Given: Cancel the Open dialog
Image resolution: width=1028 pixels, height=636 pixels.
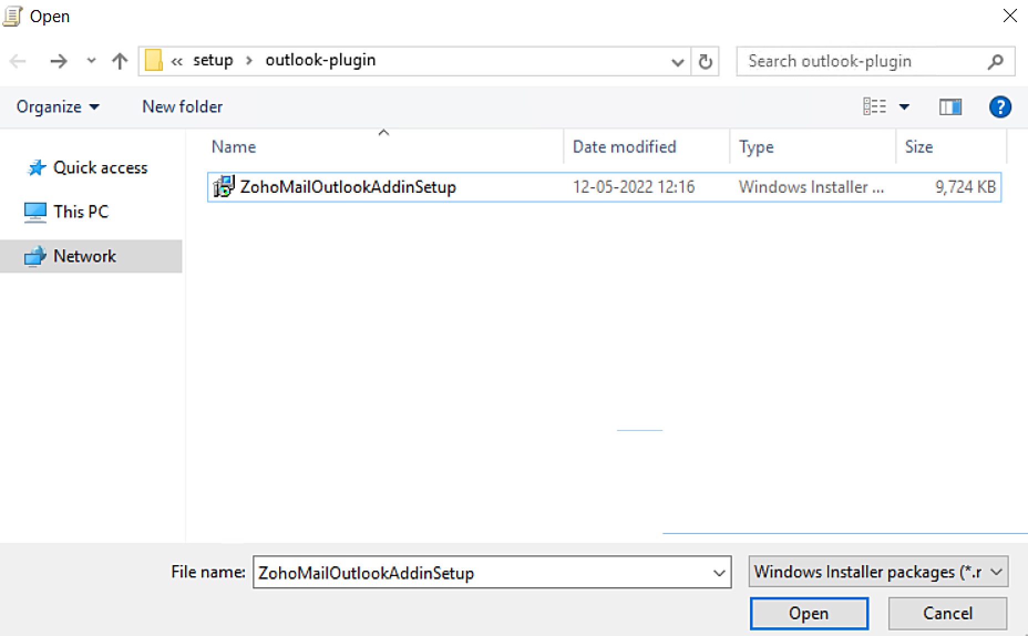Looking at the screenshot, I should [948, 613].
